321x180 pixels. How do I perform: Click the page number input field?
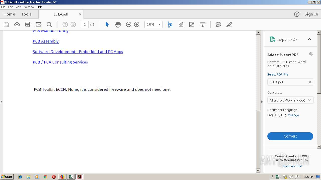click(x=85, y=24)
